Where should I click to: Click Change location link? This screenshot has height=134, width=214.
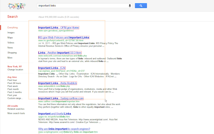pos(15,70)
